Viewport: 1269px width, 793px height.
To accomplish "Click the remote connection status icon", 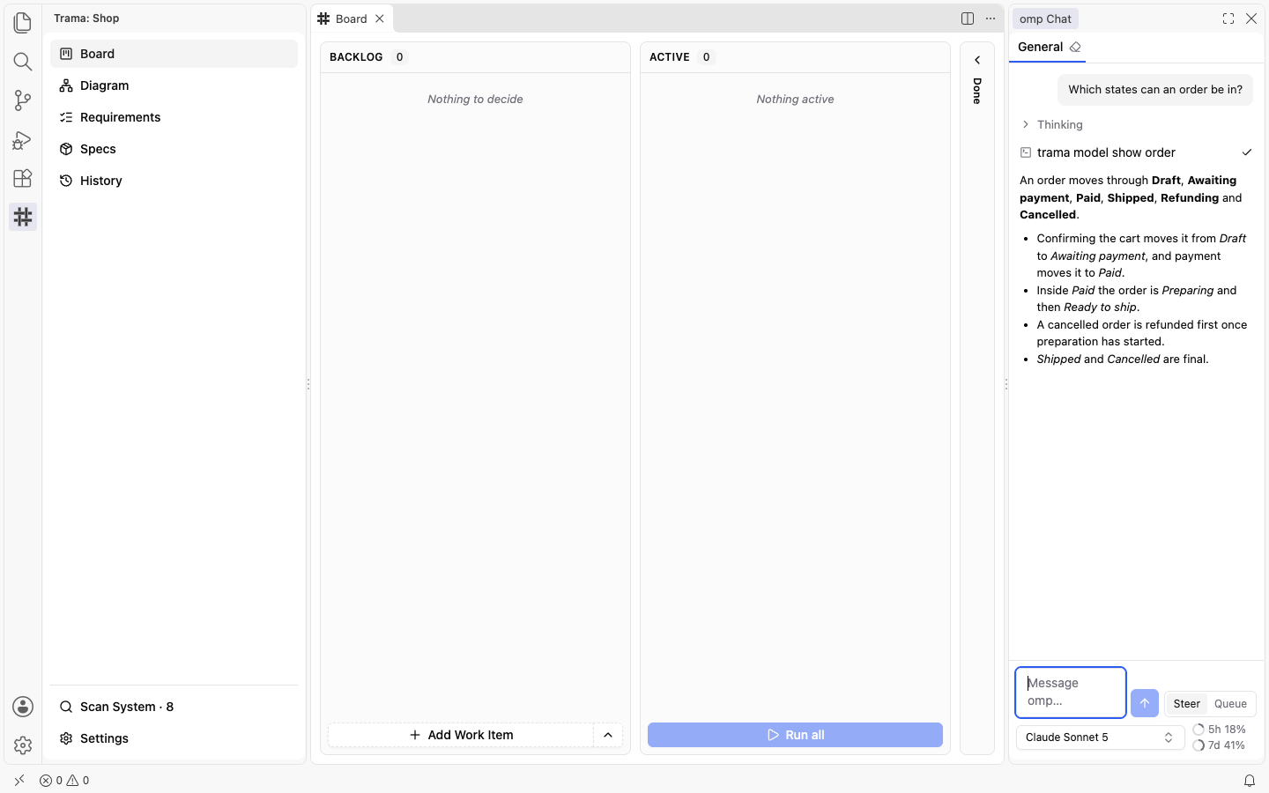I will pos(19,781).
